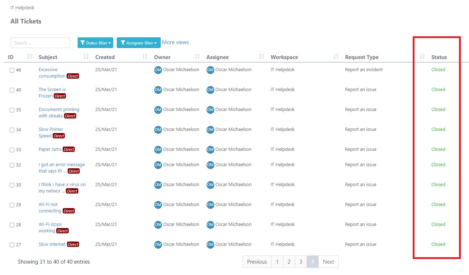Check the checkbox for ticket 46
The width and height of the screenshot is (469, 275).
coord(12,70)
